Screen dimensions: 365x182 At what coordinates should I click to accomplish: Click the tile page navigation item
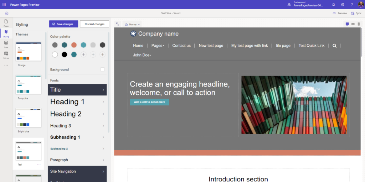(x=283, y=46)
